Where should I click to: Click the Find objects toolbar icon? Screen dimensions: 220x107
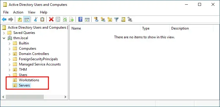(123, 19)
